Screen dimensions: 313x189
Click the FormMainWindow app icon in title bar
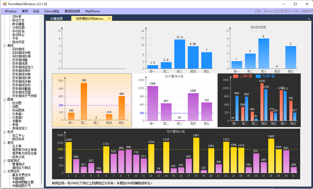(x=5, y=4)
